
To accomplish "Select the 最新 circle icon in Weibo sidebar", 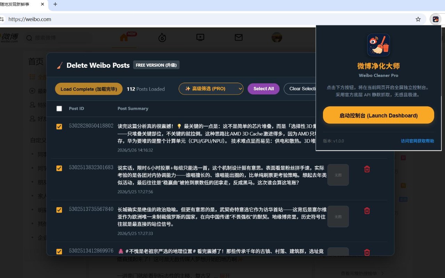I will pos(32,91).
